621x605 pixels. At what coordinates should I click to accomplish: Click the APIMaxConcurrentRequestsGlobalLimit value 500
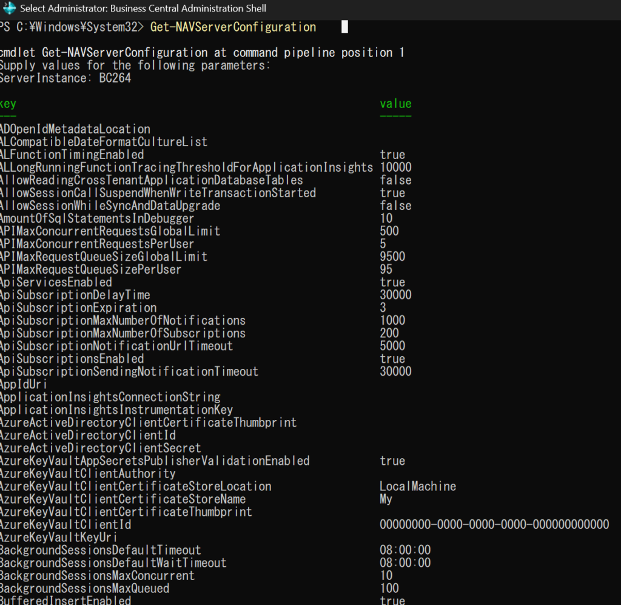click(x=389, y=231)
